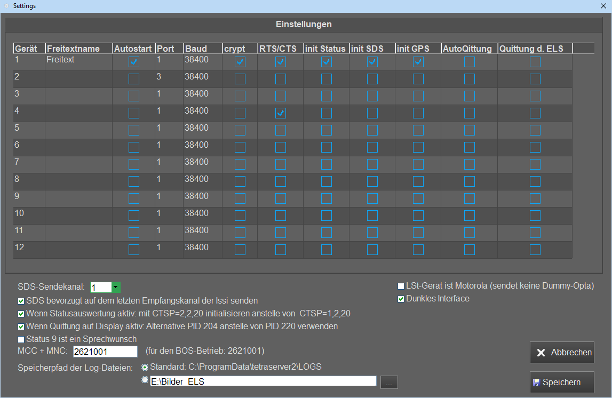Check RTS/CTS for device 12

(281, 250)
